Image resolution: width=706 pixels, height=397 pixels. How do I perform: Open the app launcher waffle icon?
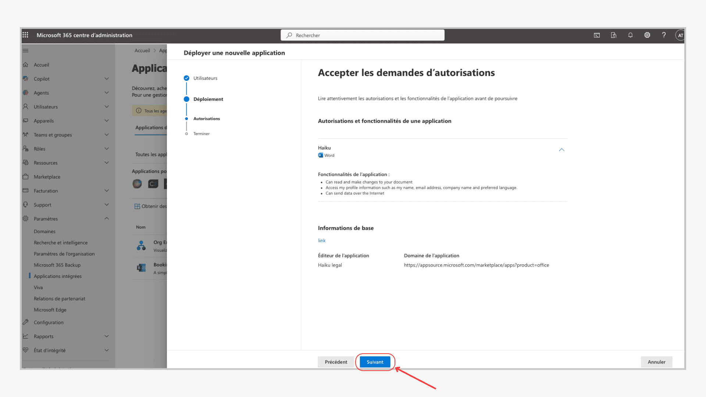(x=25, y=35)
